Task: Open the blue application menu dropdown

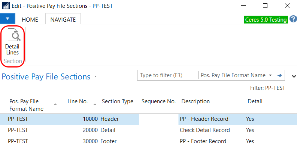Action: [8, 19]
